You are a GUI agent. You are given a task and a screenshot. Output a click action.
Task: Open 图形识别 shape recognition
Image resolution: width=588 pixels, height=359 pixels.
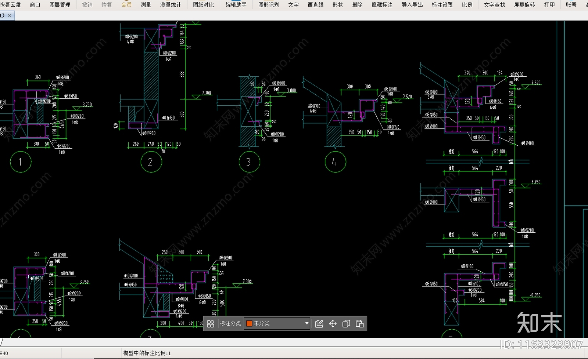[269, 5]
